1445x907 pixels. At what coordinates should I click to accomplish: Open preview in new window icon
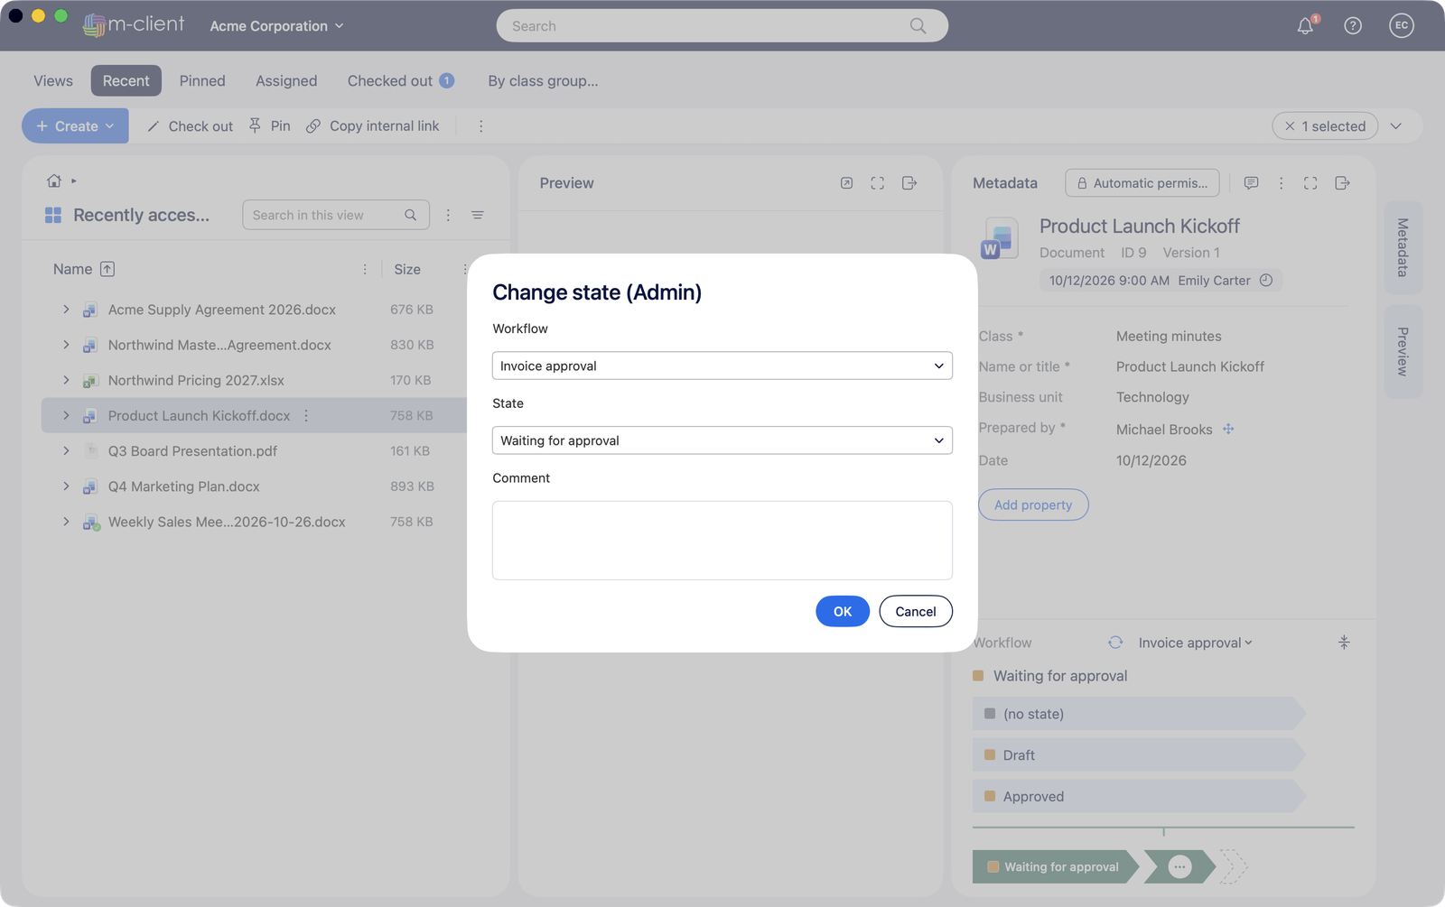[x=846, y=183]
